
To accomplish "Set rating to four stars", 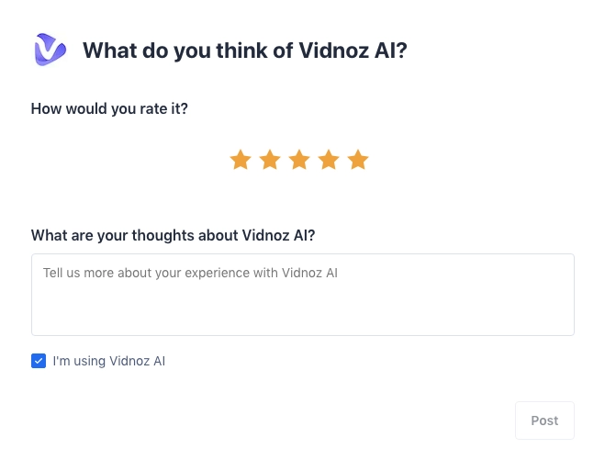I will [x=329, y=161].
